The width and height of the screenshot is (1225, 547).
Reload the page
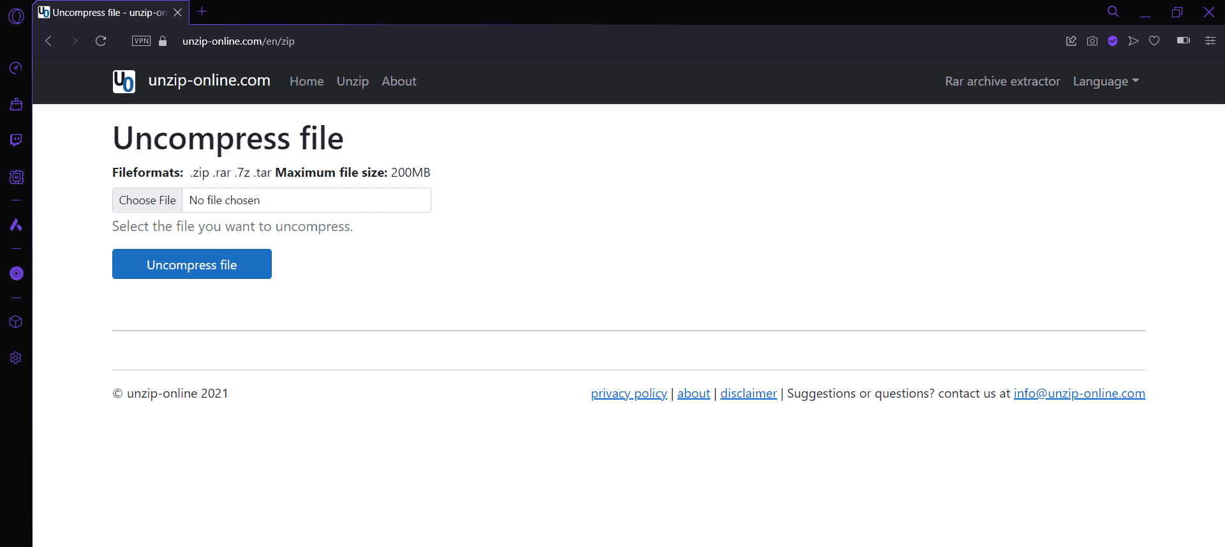101,41
